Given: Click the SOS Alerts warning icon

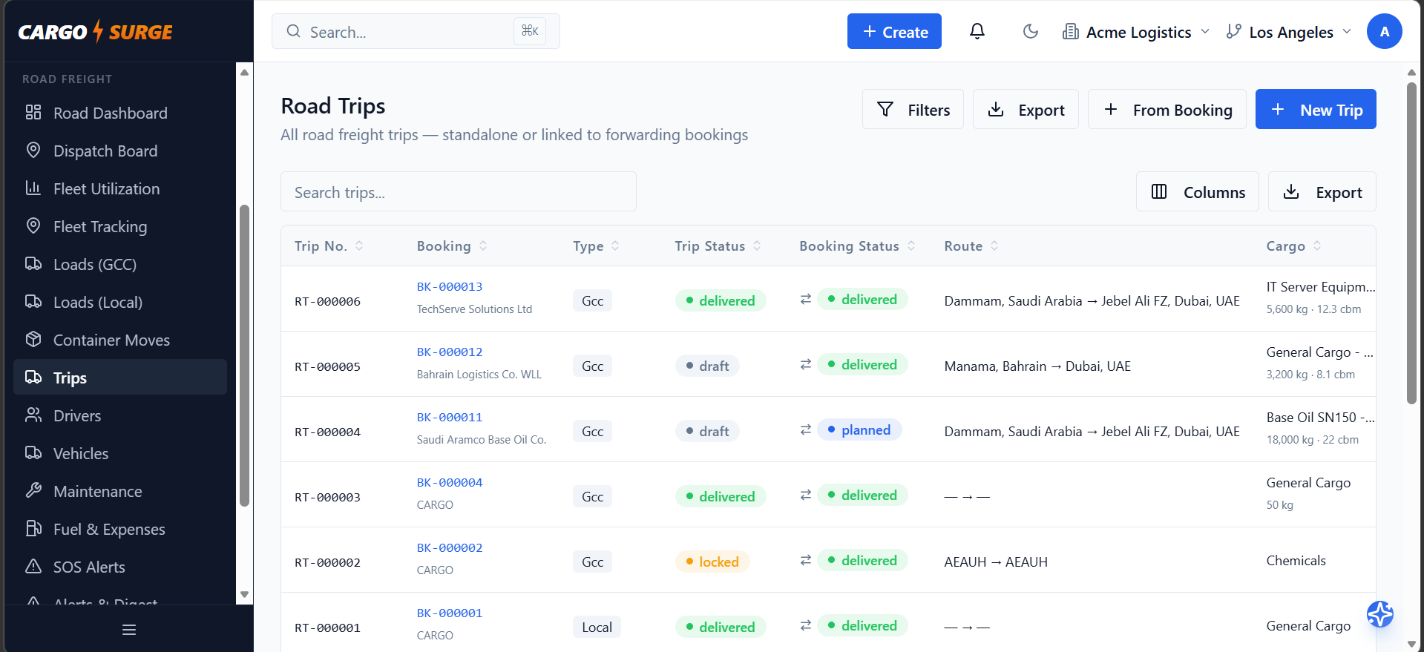Looking at the screenshot, I should tap(33, 566).
